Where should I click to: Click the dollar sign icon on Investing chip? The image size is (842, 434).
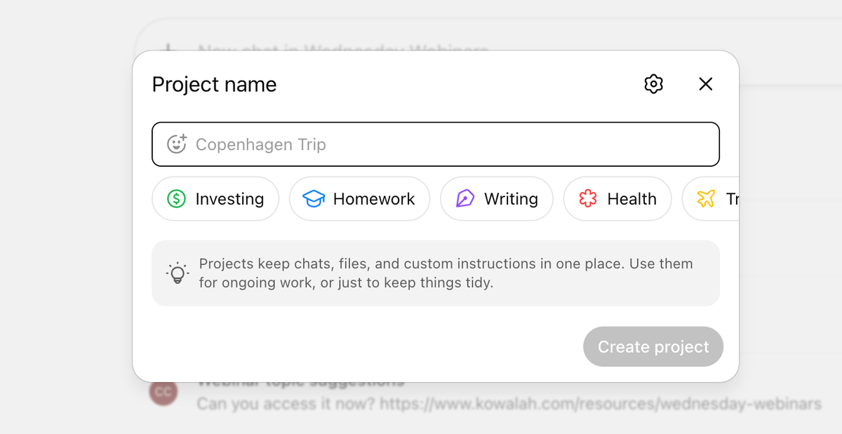[x=175, y=198]
